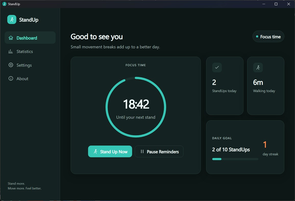Click the 'Small movement breaks' subtitle text
The height and width of the screenshot is (201, 295).
click(x=115, y=47)
